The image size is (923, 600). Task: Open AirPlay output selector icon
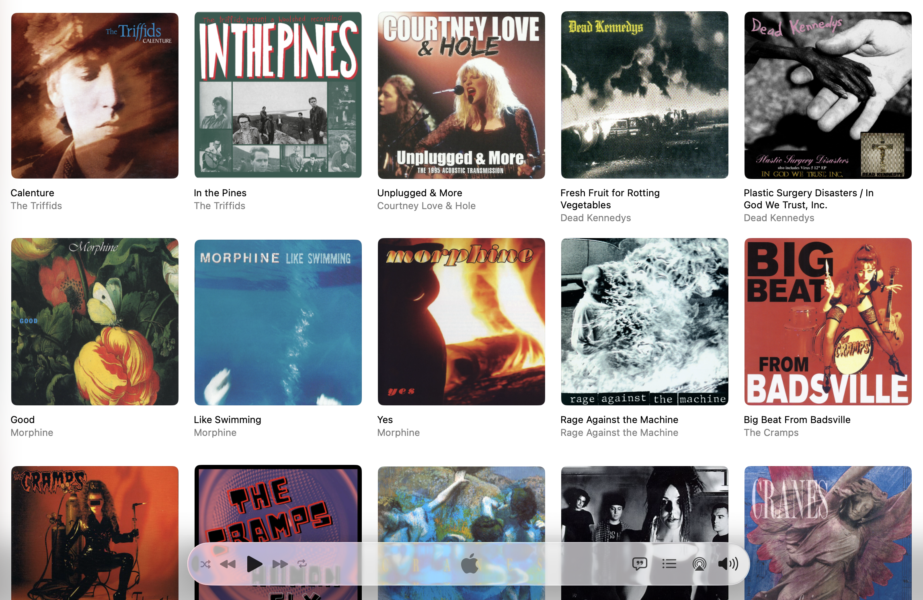pyautogui.click(x=699, y=564)
